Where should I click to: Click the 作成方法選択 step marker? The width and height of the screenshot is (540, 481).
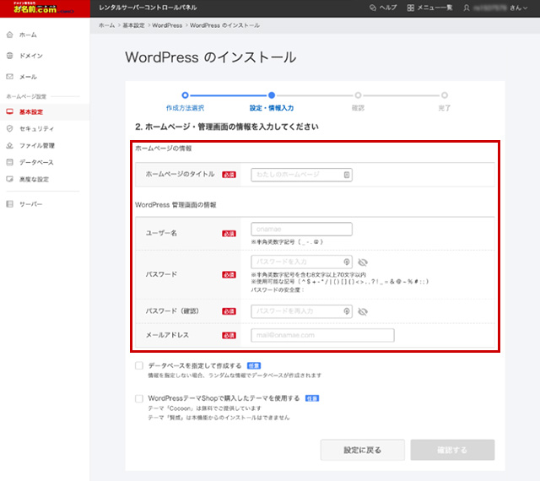pyautogui.click(x=185, y=95)
